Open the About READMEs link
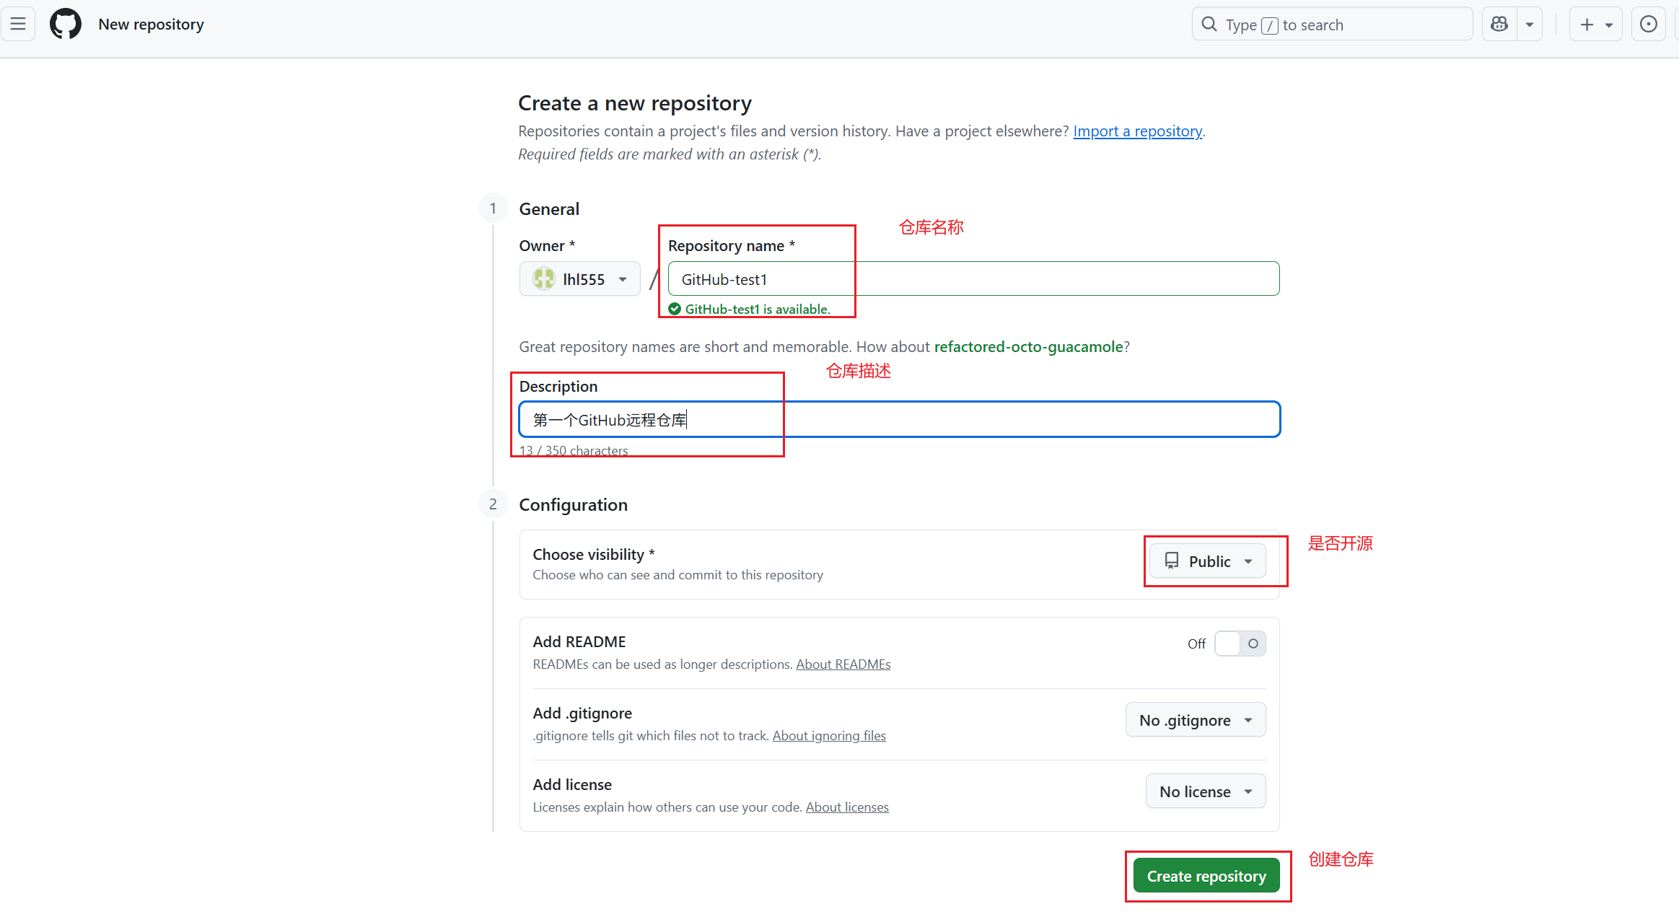The image size is (1679, 922). click(843, 664)
